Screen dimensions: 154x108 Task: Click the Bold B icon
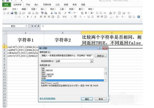28,17
